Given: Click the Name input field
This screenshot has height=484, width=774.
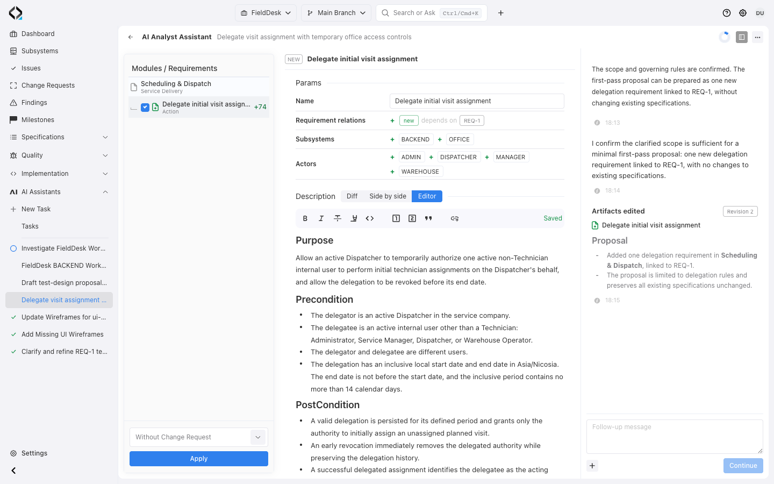Looking at the screenshot, I should (x=477, y=101).
